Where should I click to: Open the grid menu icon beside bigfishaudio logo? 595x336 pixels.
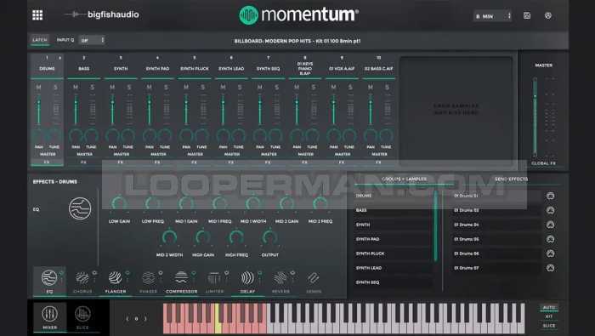(37, 15)
